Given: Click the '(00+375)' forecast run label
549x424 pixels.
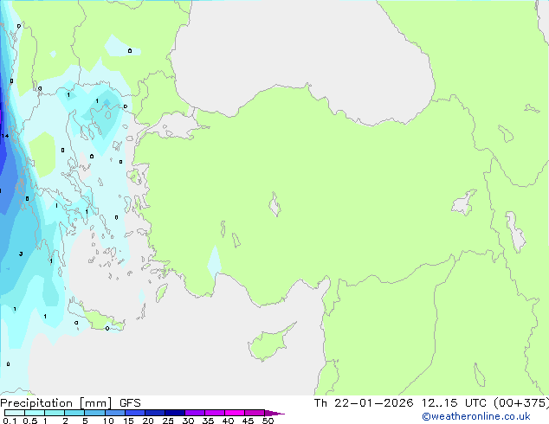Looking at the screenshot, I should click(521, 403).
